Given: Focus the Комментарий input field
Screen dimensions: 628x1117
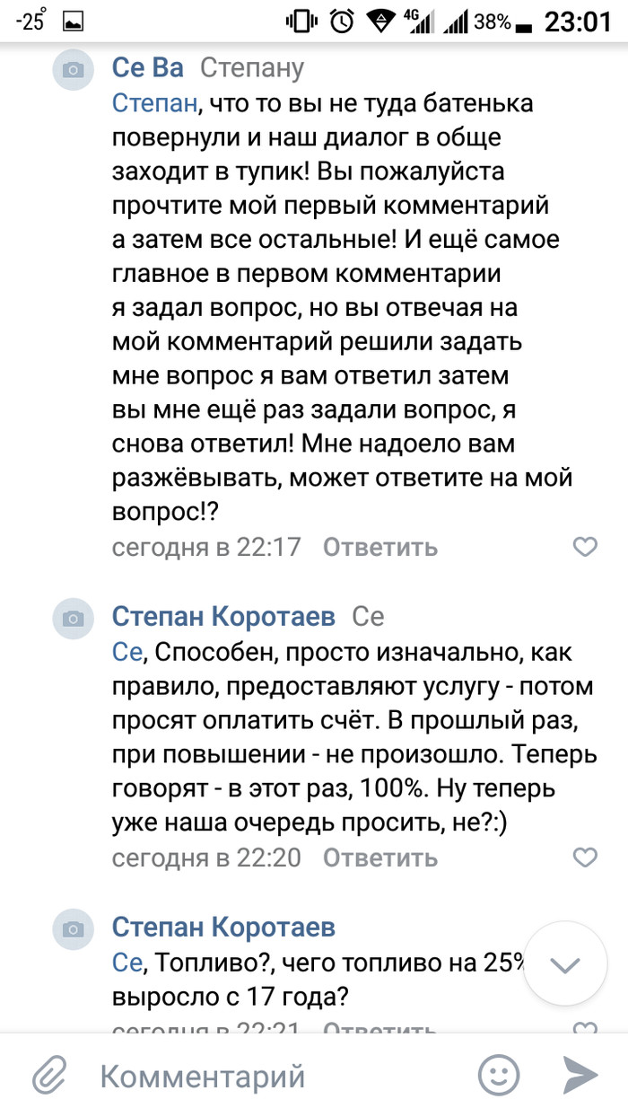Looking at the screenshot, I should [x=269, y=1075].
